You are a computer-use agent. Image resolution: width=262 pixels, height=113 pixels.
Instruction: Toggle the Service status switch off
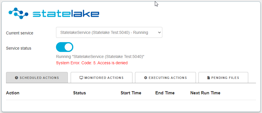(65, 47)
